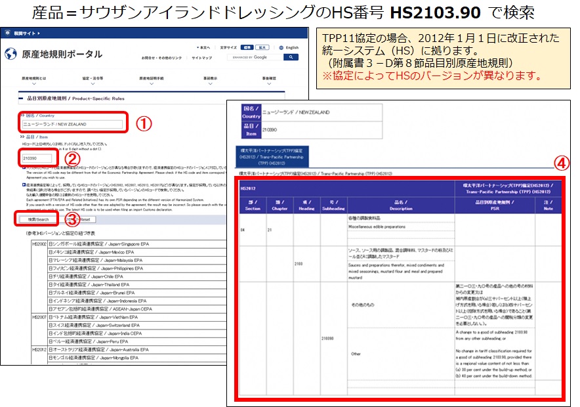
Task: Click the dash icon beside Product-Specific Rules heading
Action: [x=20, y=98]
